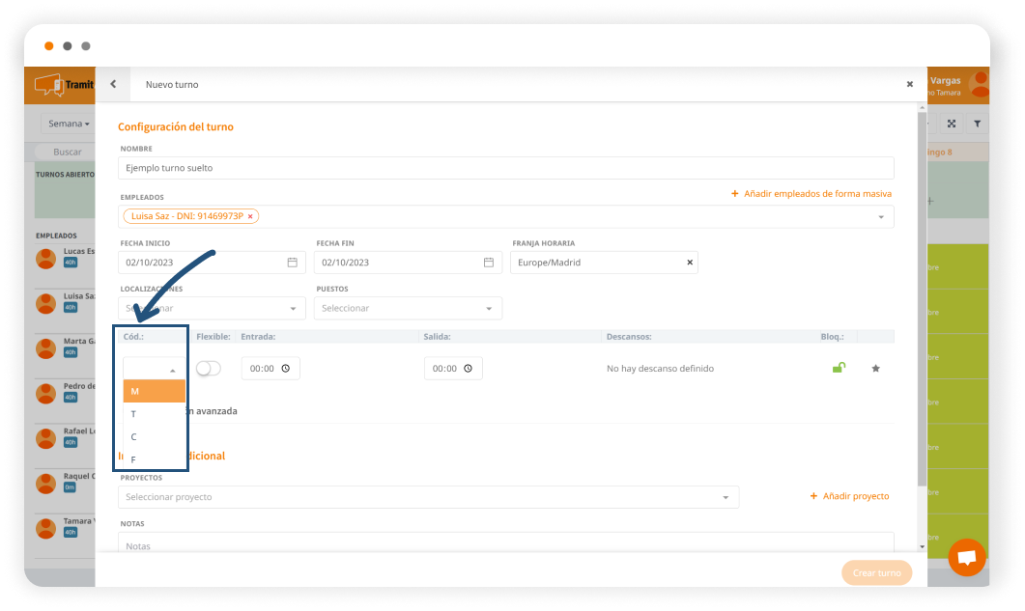Click the green unlocked padlock icon
This screenshot has width=1025, height=611.
[x=839, y=368]
